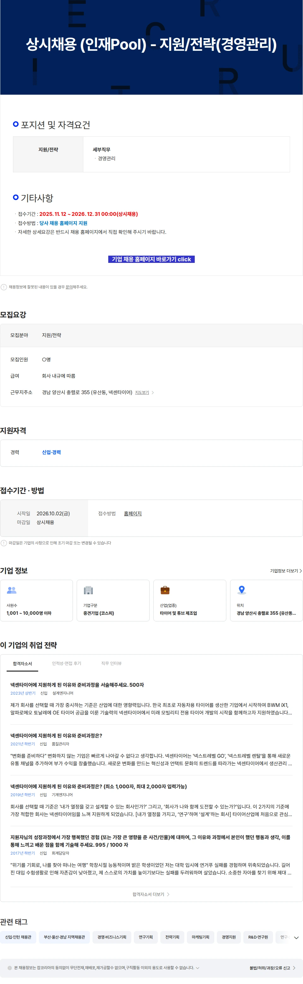Click 기업 채용 홈페이지 바로가기 click button
This screenshot has height=984, width=303.
pyautogui.click(x=151, y=259)
